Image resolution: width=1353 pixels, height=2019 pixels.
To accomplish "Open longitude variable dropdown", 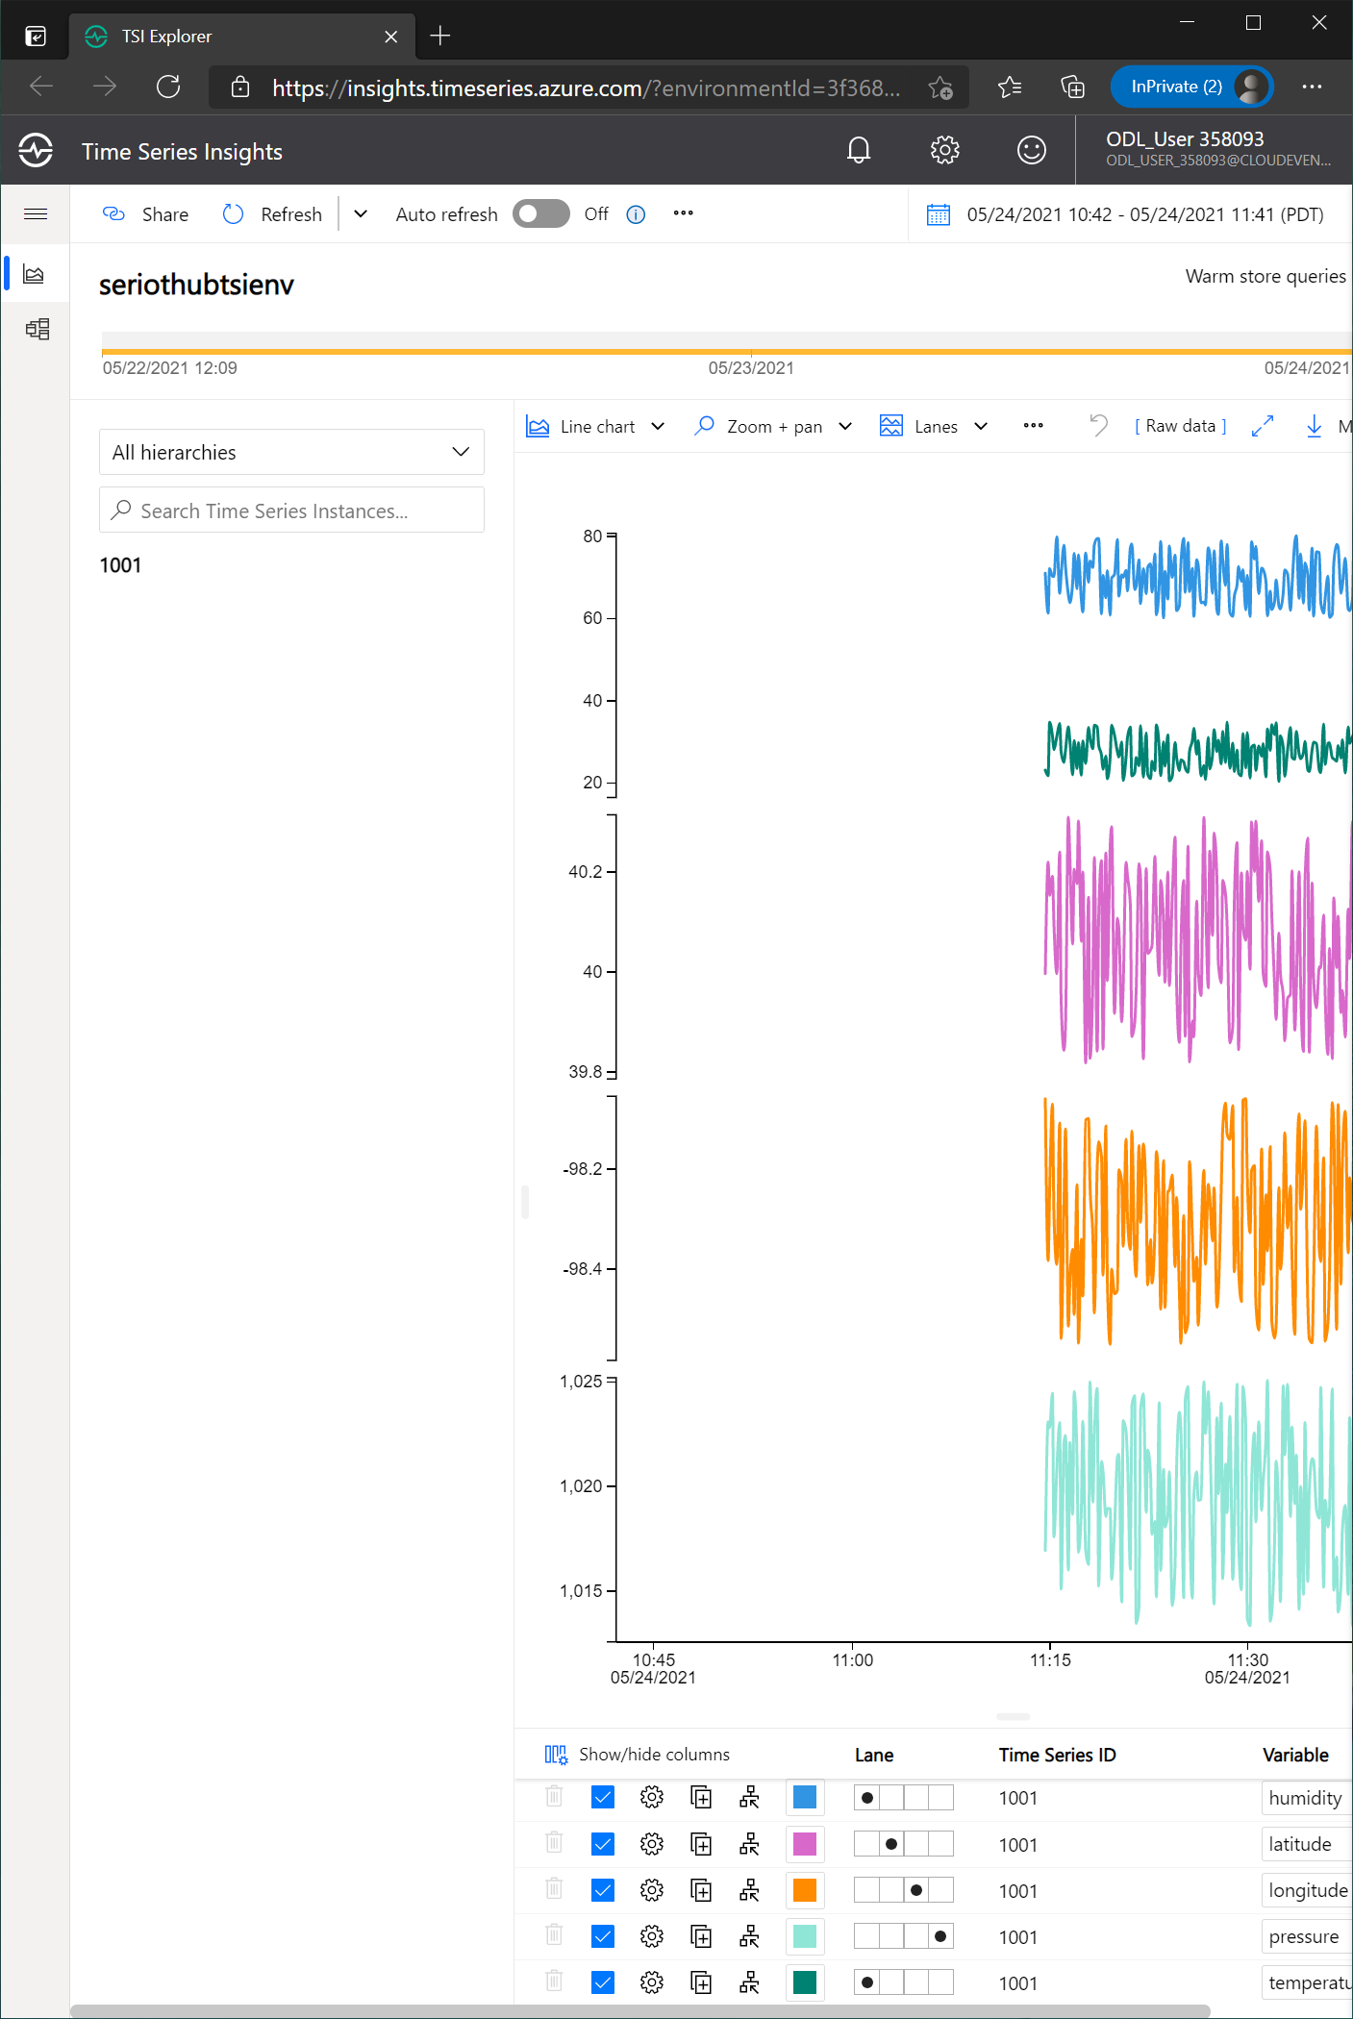I will pyautogui.click(x=1307, y=1890).
